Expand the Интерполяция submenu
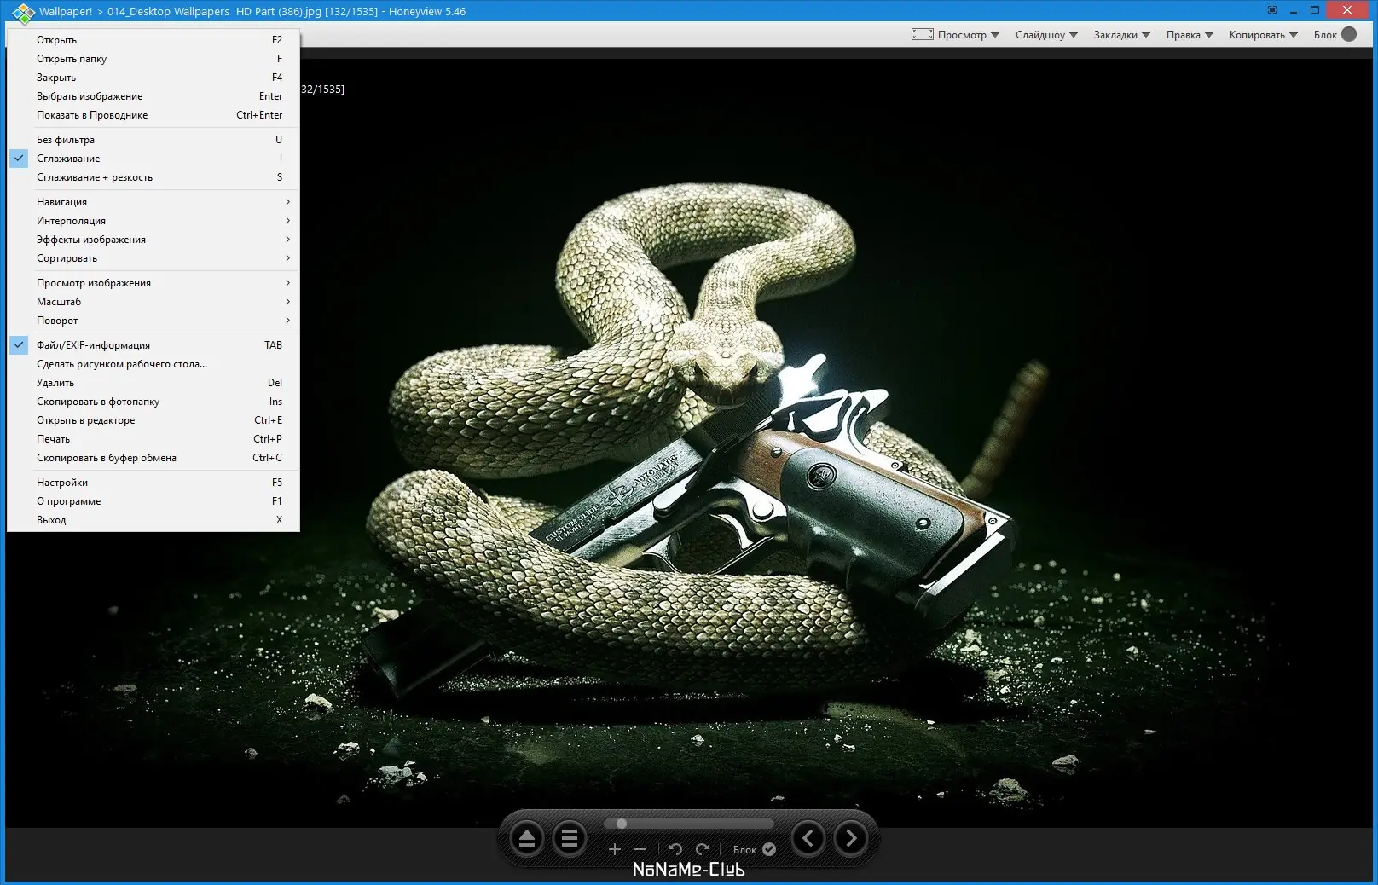Screen dimensions: 1378x885 click(x=153, y=221)
